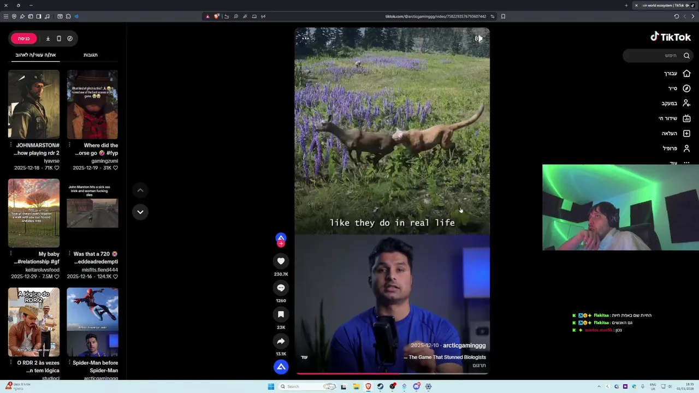699x393 pixels.
Task: Click the download app icon near login
Action: click(48, 38)
